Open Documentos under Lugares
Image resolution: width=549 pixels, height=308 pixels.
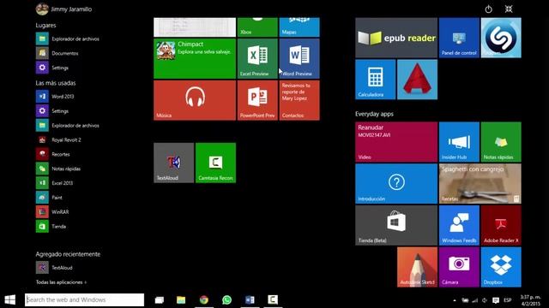57,53
